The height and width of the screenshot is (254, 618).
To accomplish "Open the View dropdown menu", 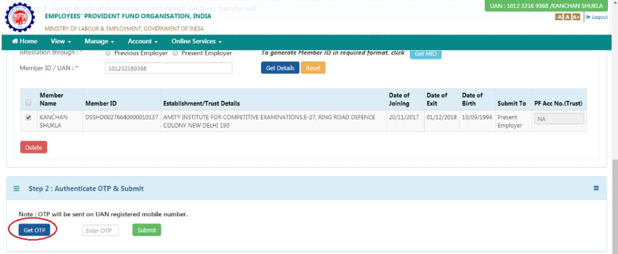I will pyautogui.click(x=61, y=41).
